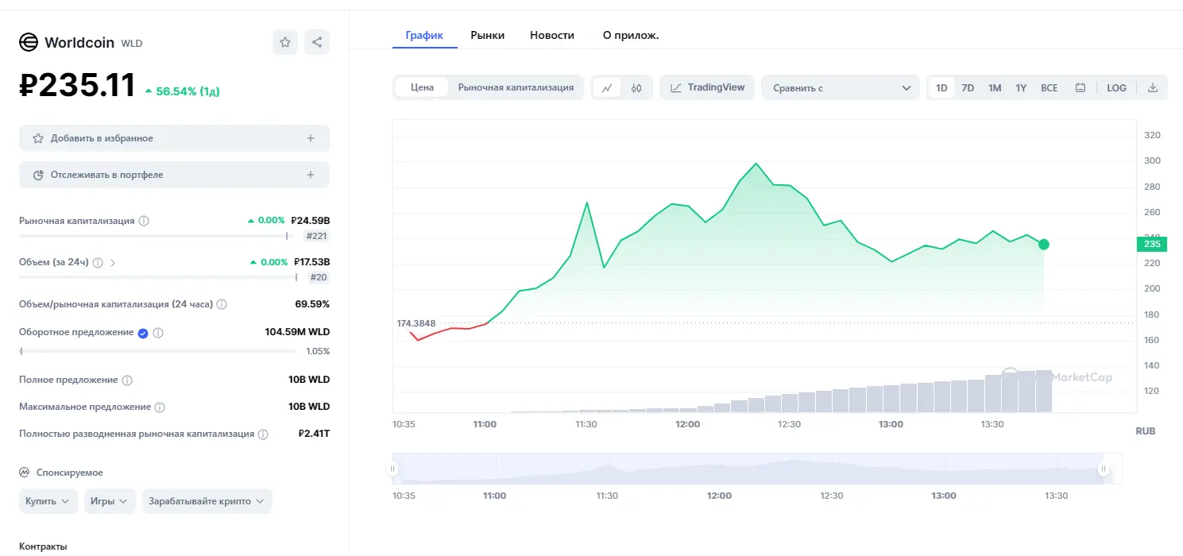Click the Отслеживать в портфеле button
This screenshot has height=556, width=1183.
pyautogui.click(x=174, y=175)
